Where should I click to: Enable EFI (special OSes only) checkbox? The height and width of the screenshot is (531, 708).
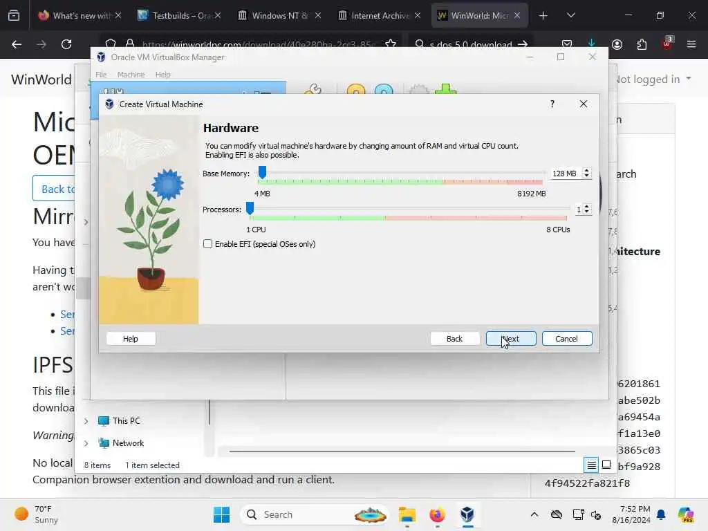pyautogui.click(x=207, y=244)
